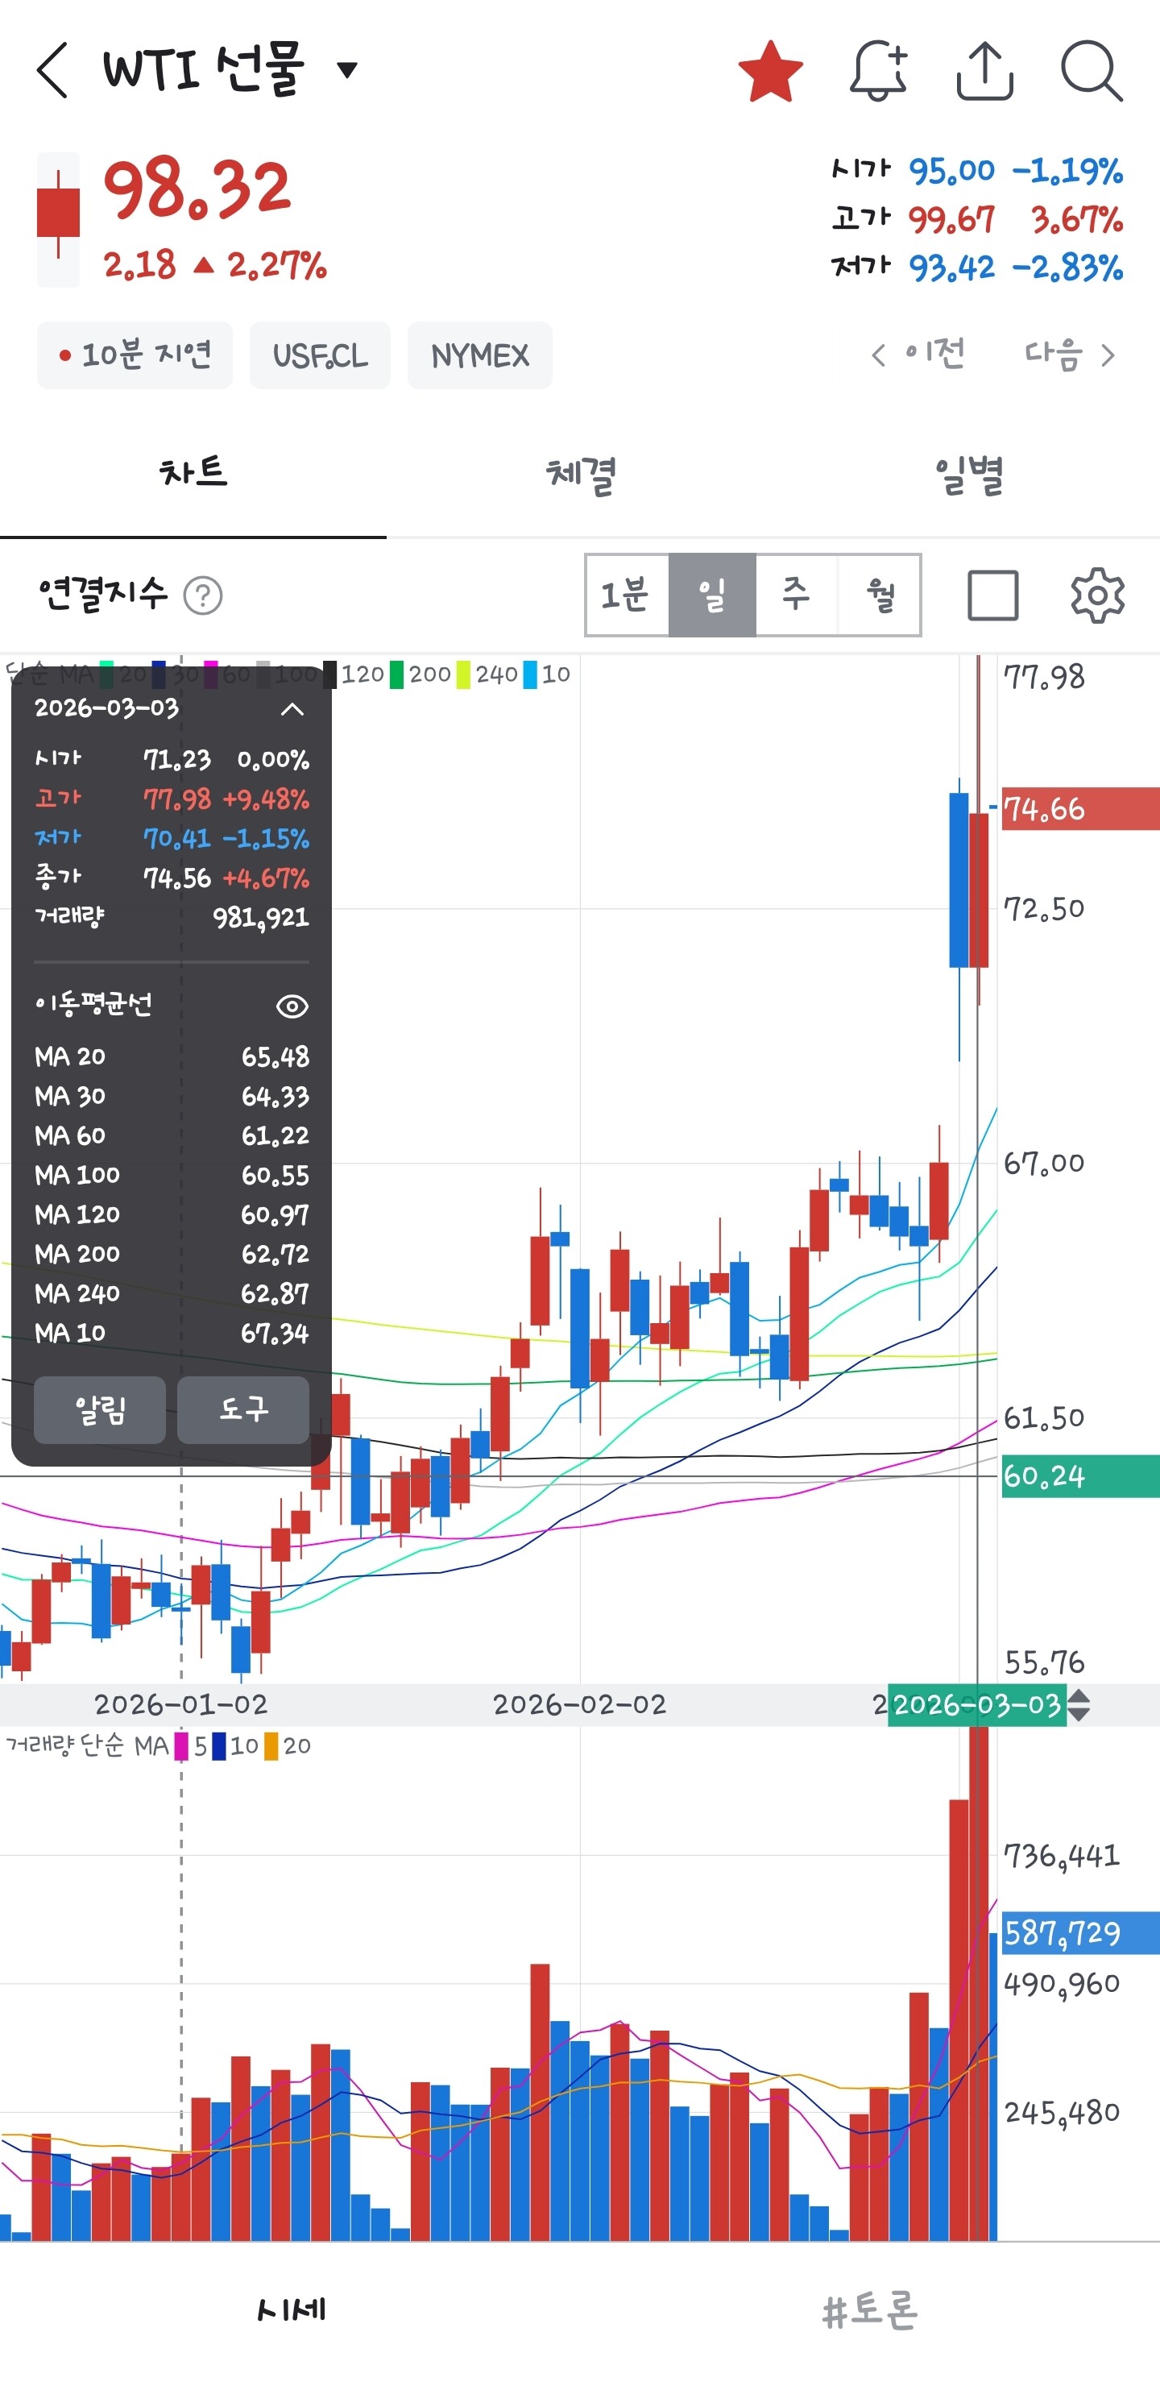Tap the back arrow icon
This screenshot has height=2382, width=1160.
52,70
